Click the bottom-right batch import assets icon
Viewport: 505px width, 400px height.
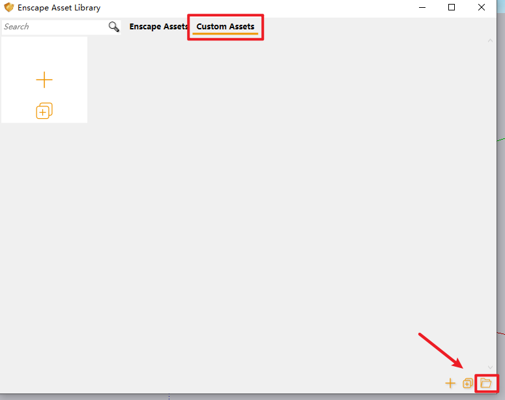tap(468, 384)
